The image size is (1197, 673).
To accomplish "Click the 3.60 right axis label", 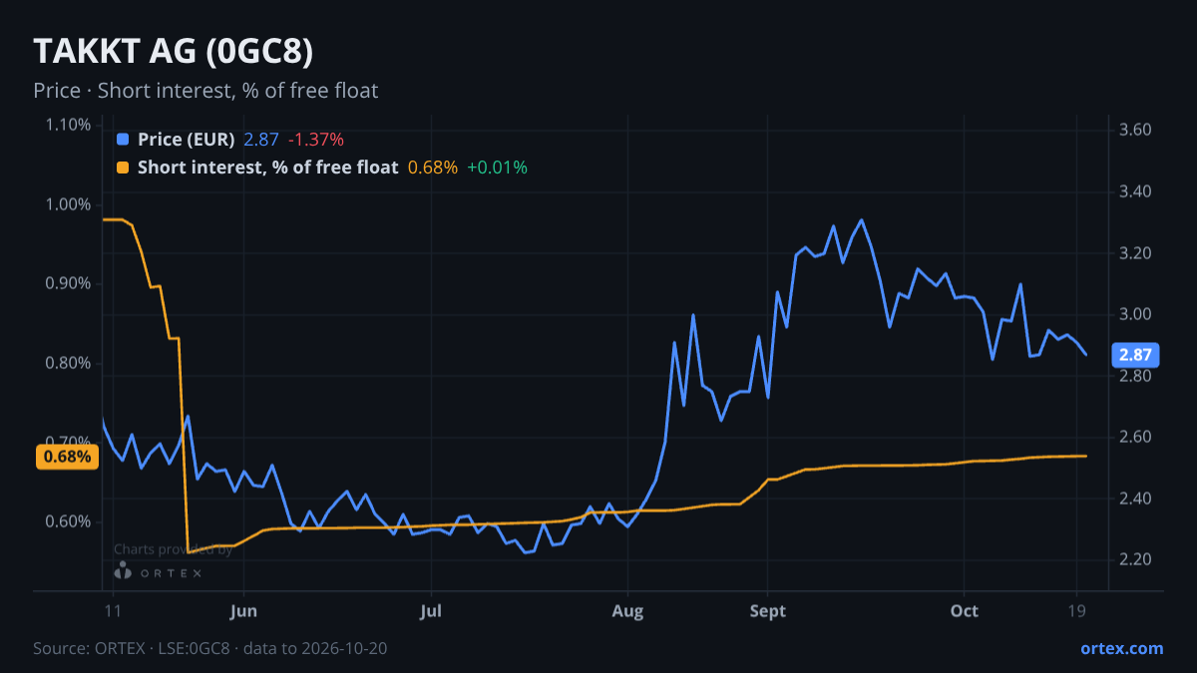I will (x=1136, y=131).
